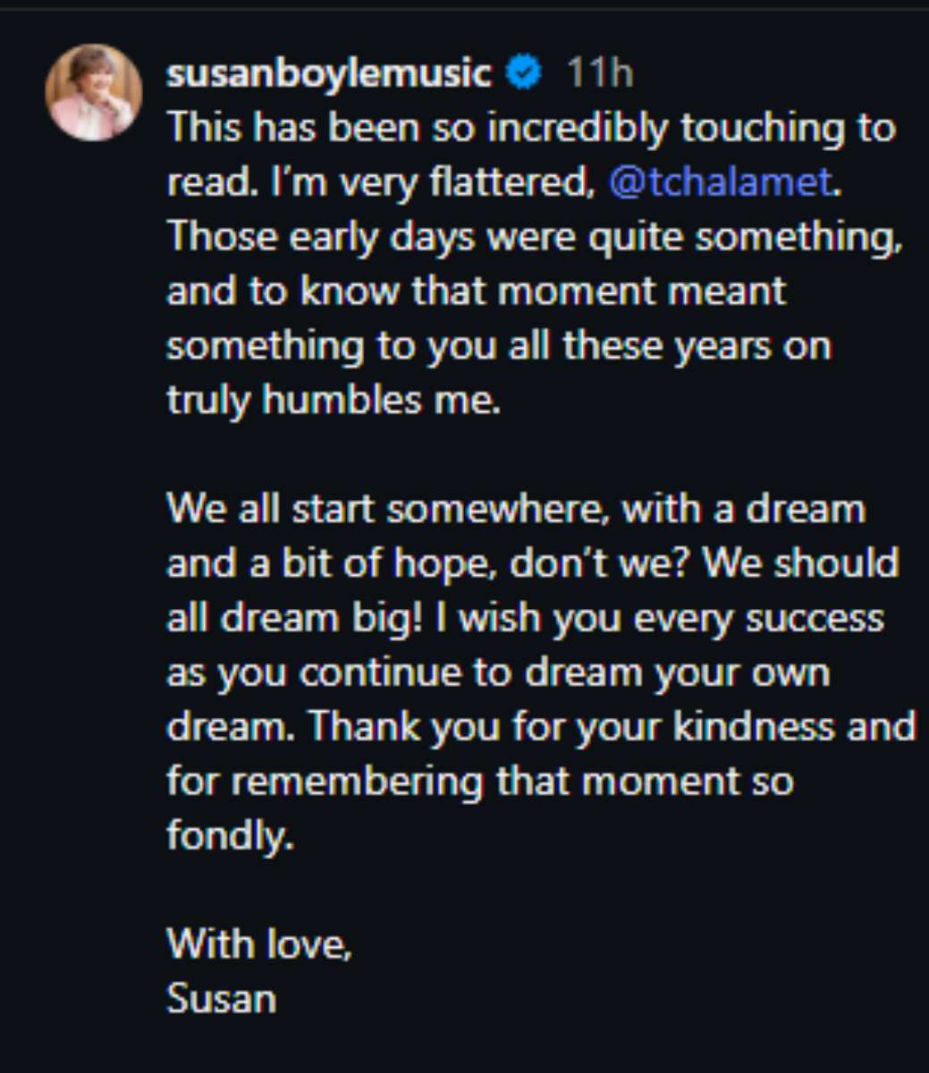Click the line "Those early days were quite something"
The height and width of the screenshot is (1073, 929).
[x=534, y=237]
